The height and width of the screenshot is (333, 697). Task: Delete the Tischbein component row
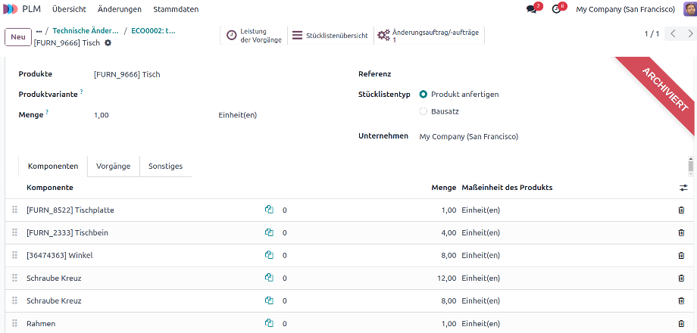coord(681,232)
